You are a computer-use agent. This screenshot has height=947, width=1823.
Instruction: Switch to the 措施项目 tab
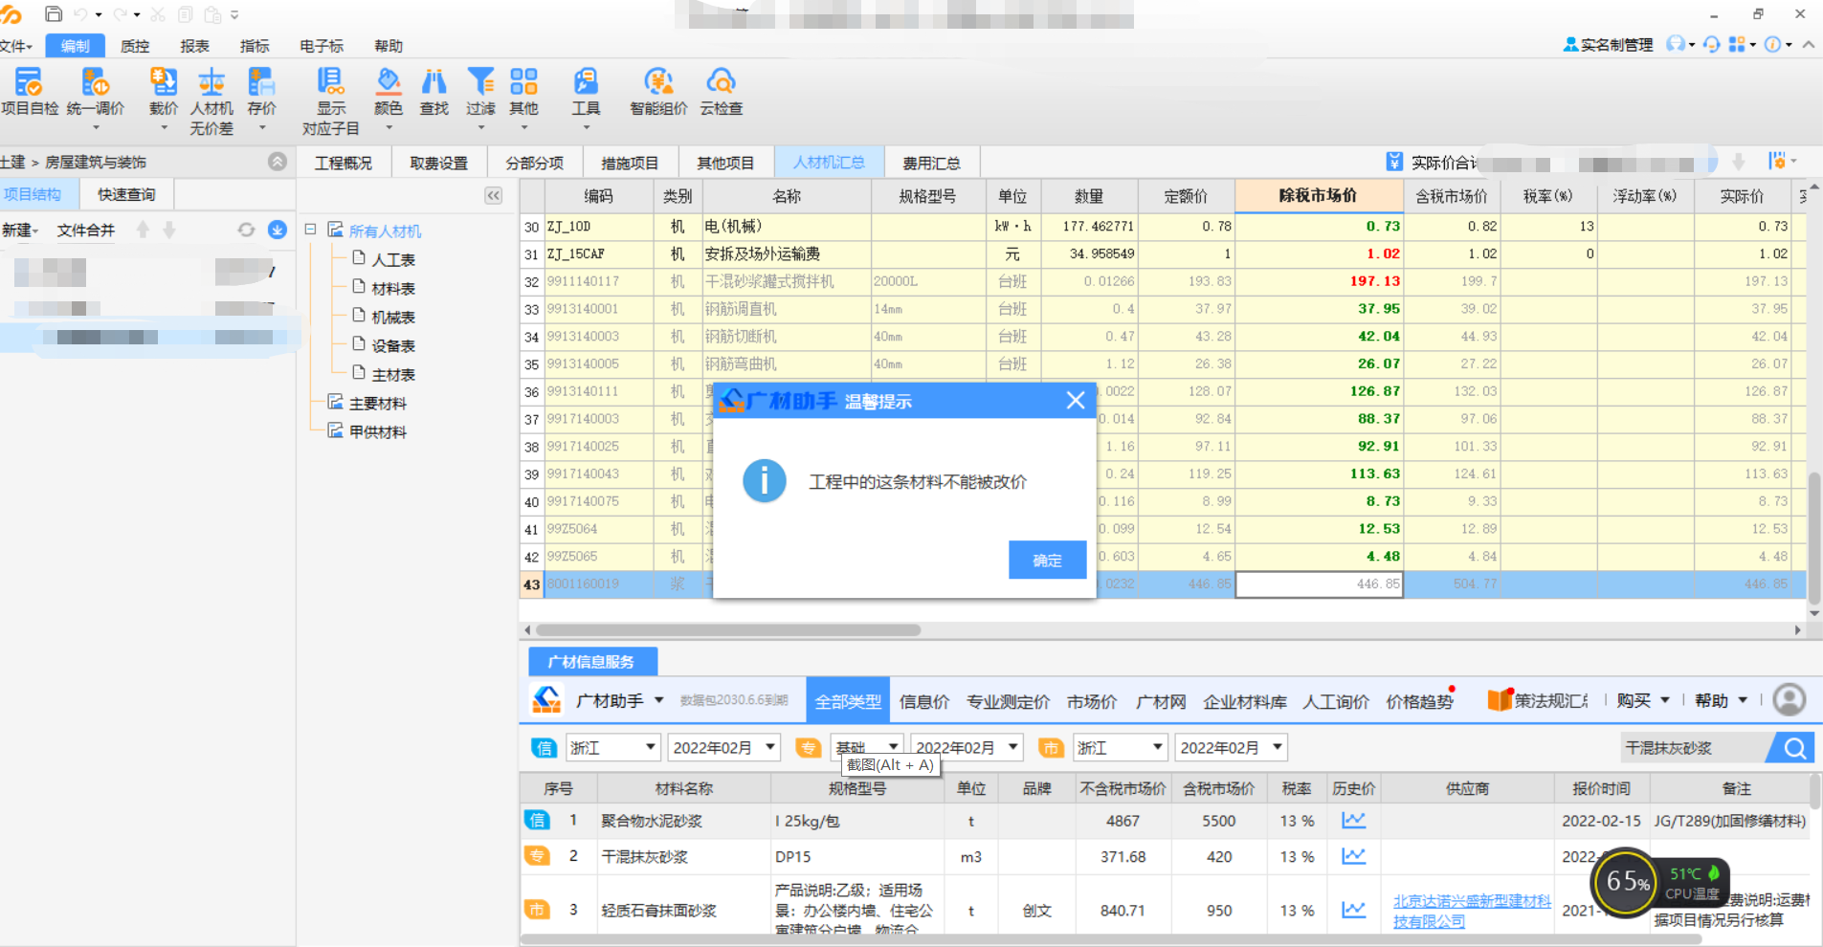coord(630,163)
